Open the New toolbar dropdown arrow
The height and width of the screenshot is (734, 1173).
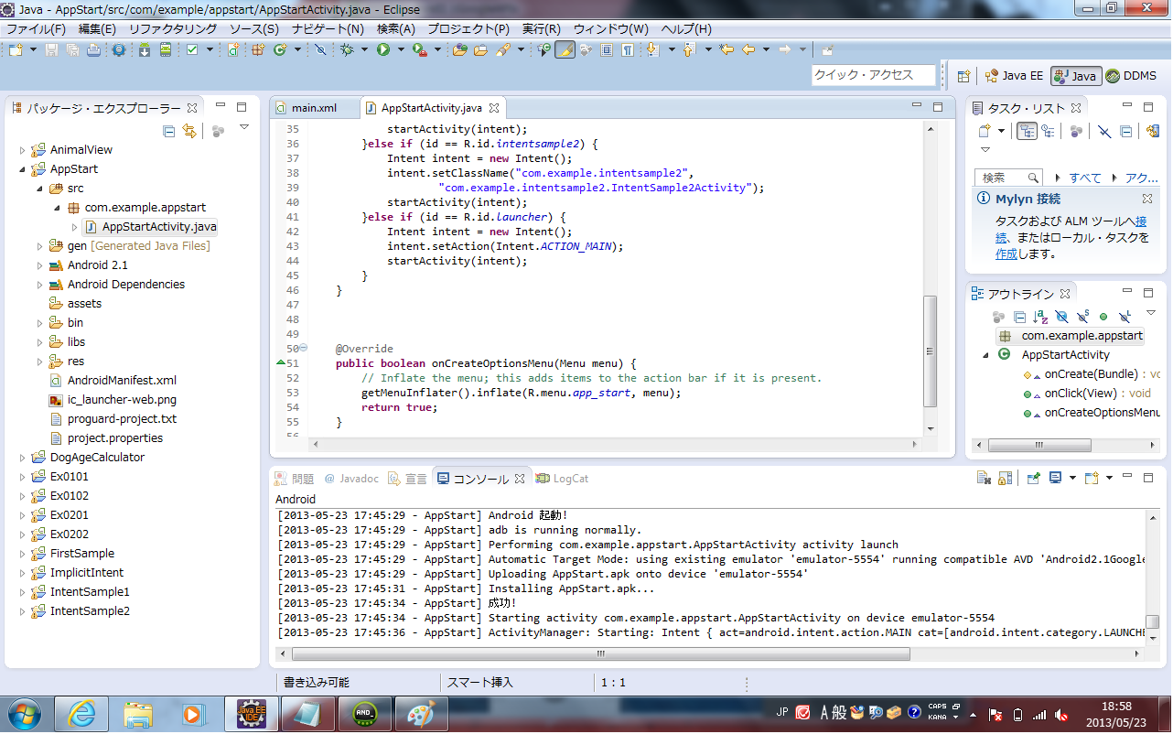(x=33, y=49)
